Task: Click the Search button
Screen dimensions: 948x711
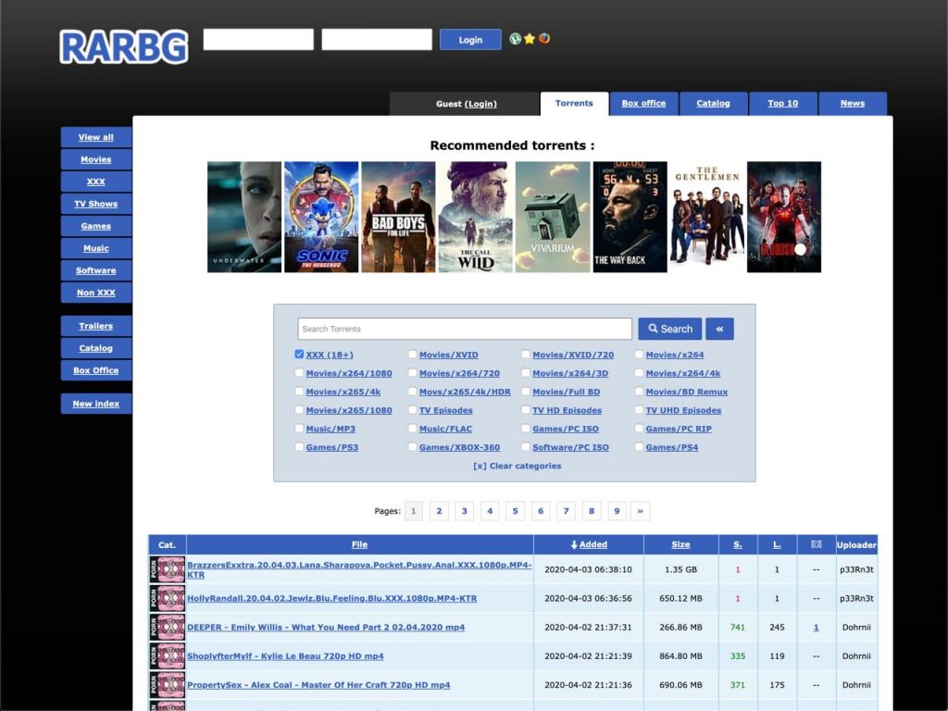Action: tap(670, 329)
